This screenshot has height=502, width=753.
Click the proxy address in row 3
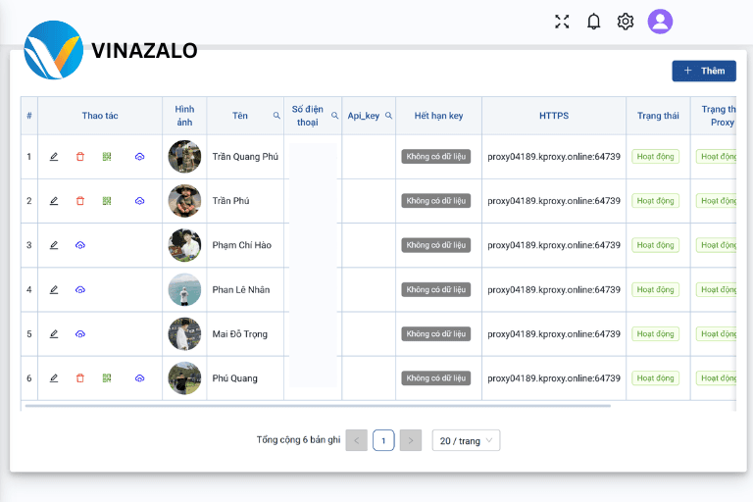tap(554, 245)
